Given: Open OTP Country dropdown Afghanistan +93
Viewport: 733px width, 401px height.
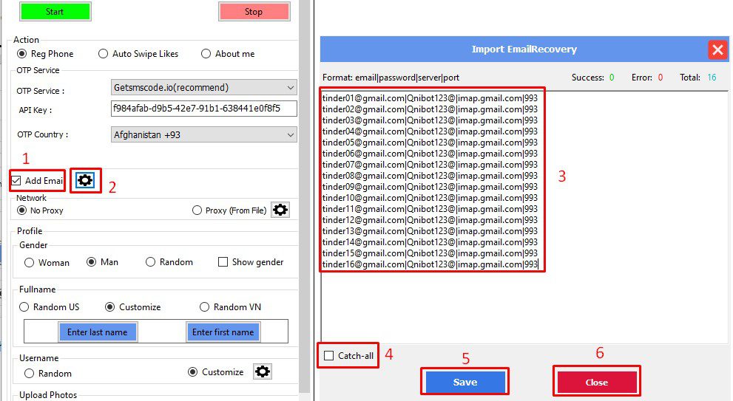Looking at the screenshot, I should [204, 134].
